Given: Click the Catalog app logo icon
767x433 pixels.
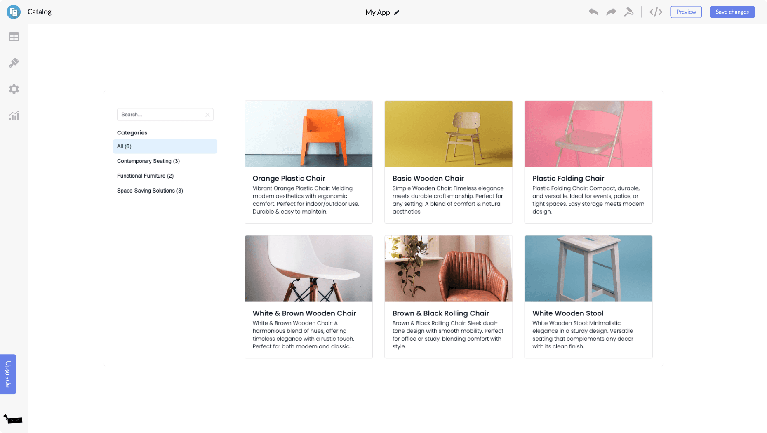Looking at the screenshot, I should (x=14, y=12).
